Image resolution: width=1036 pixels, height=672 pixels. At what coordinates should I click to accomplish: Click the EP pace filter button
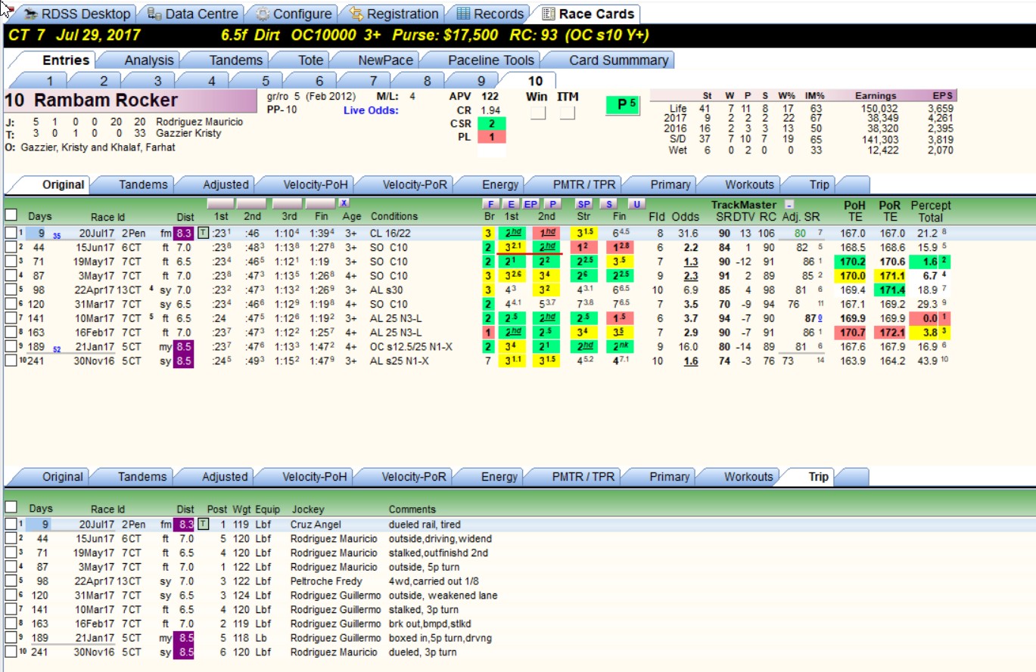point(531,204)
